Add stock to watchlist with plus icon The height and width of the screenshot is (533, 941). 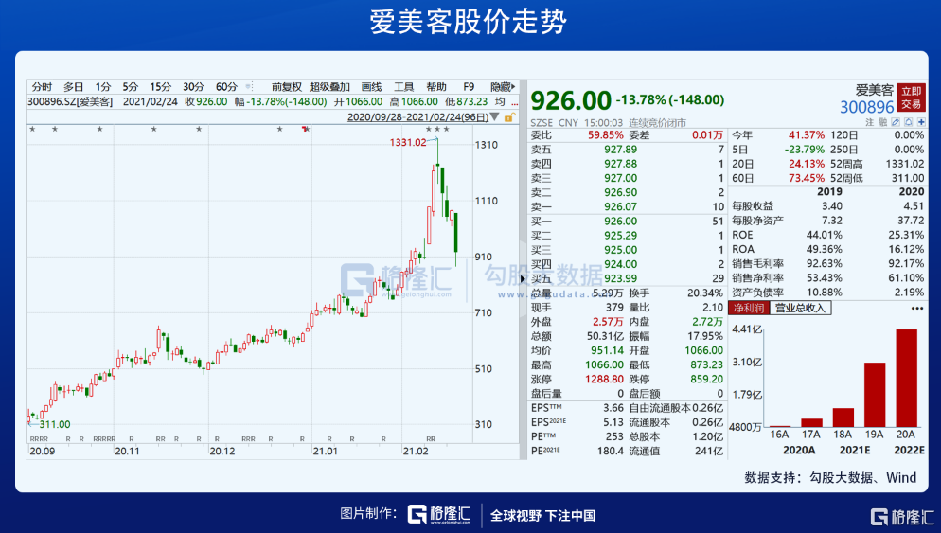(921, 122)
